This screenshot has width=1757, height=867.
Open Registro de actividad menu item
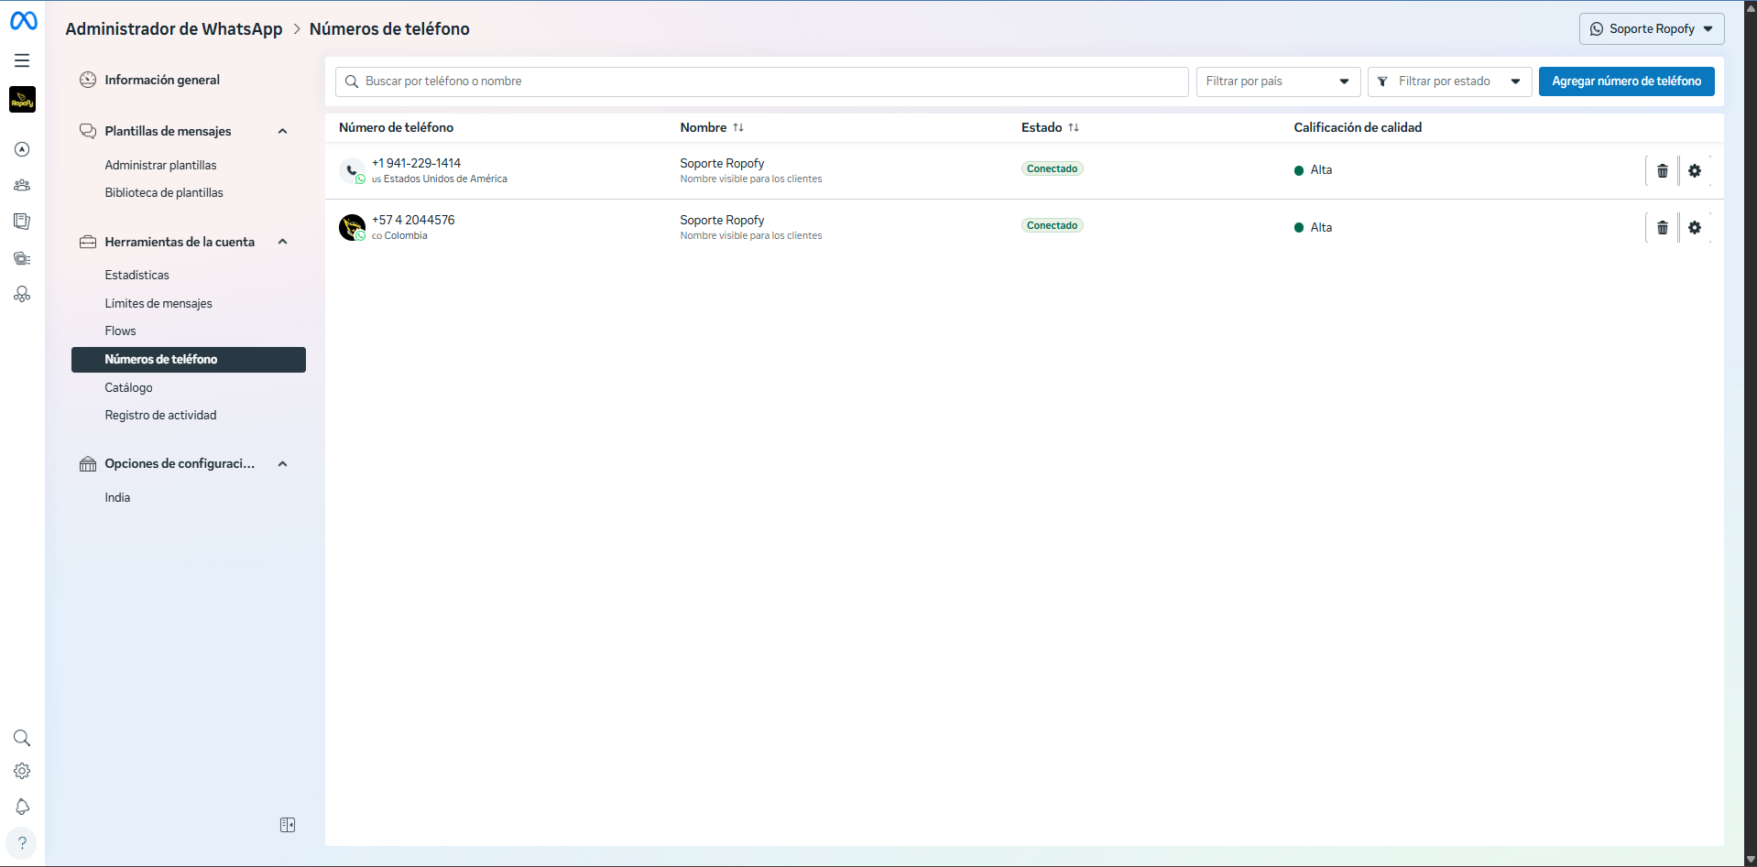click(x=160, y=416)
